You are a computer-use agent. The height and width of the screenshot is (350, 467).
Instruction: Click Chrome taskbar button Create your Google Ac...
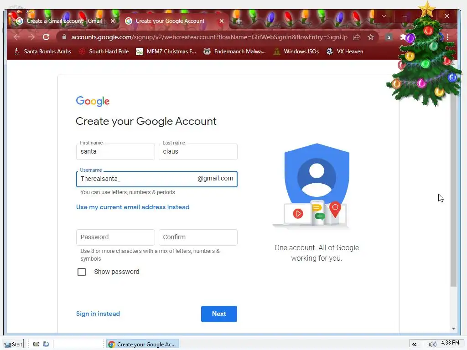(143, 345)
